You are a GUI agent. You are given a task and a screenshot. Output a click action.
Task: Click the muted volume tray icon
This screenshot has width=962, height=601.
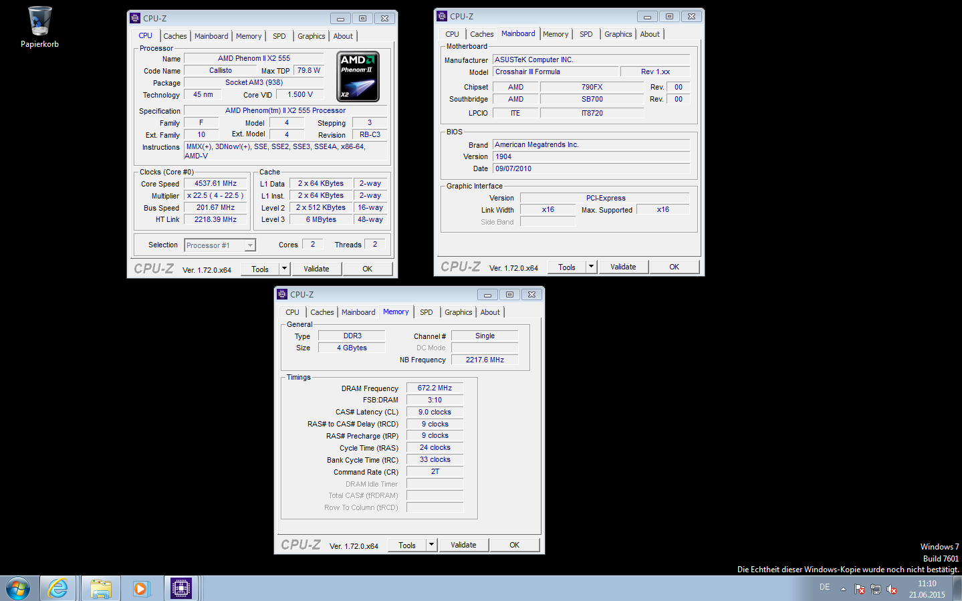pos(892,589)
